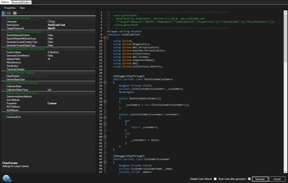The image size is (288, 183).
Task: Select the DataAnnotationsAttribute property row
Action: pyautogui.click(x=48, y=97)
